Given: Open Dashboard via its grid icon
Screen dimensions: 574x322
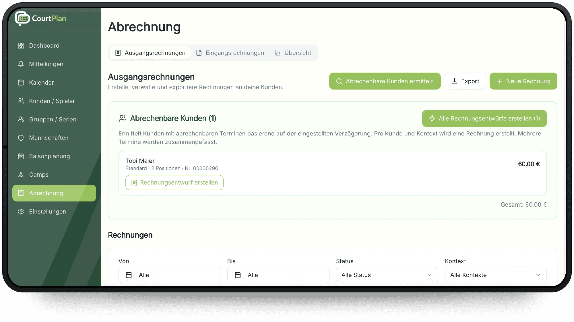Looking at the screenshot, I should coord(21,46).
